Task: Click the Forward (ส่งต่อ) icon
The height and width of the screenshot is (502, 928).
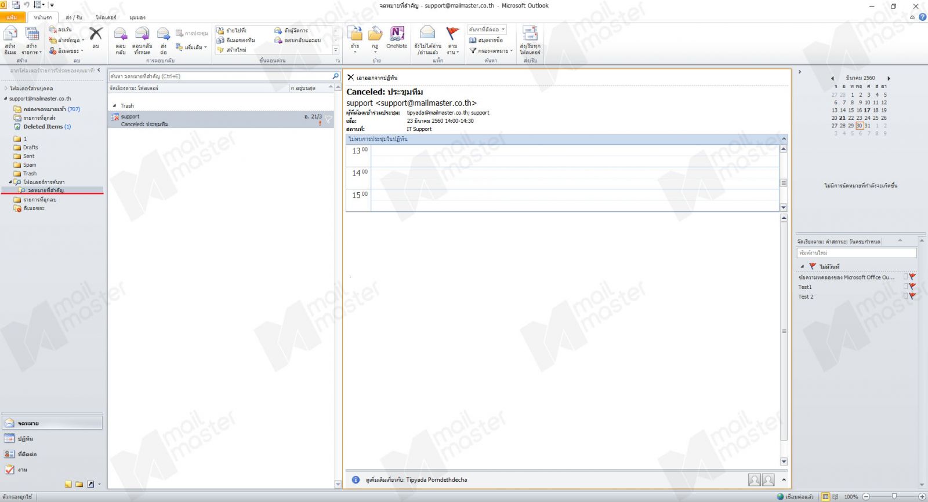Action: pyautogui.click(x=164, y=34)
